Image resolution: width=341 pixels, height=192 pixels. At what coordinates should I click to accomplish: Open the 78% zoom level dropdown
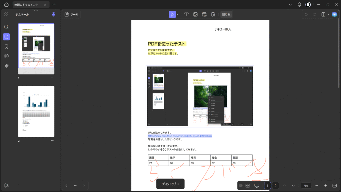point(306,186)
